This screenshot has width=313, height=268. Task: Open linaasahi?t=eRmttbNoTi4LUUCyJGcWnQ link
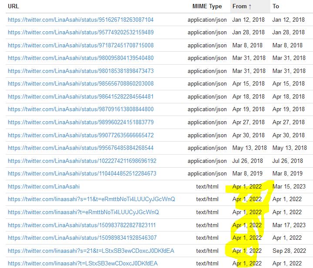pos(84,212)
